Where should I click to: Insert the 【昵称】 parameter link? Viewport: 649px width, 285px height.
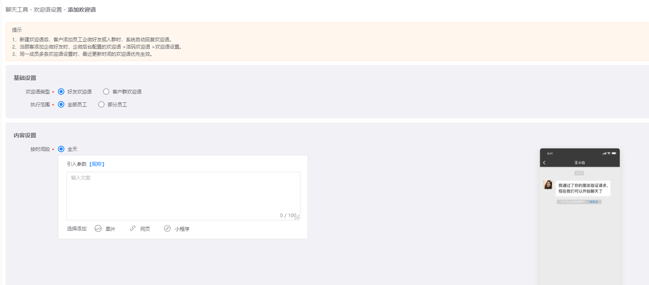tap(97, 164)
